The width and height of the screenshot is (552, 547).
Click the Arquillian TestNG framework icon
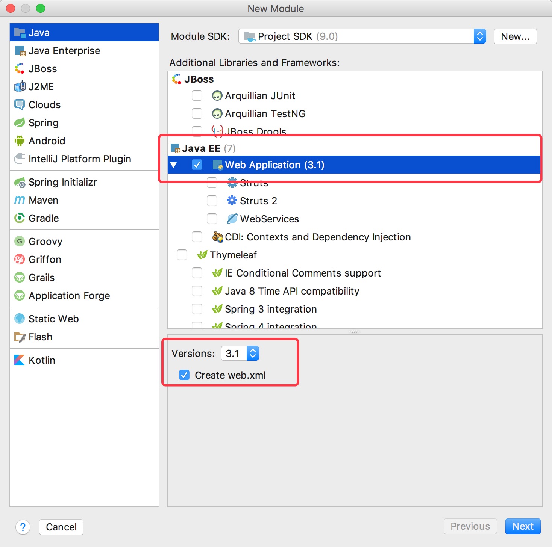pyautogui.click(x=217, y=113)
